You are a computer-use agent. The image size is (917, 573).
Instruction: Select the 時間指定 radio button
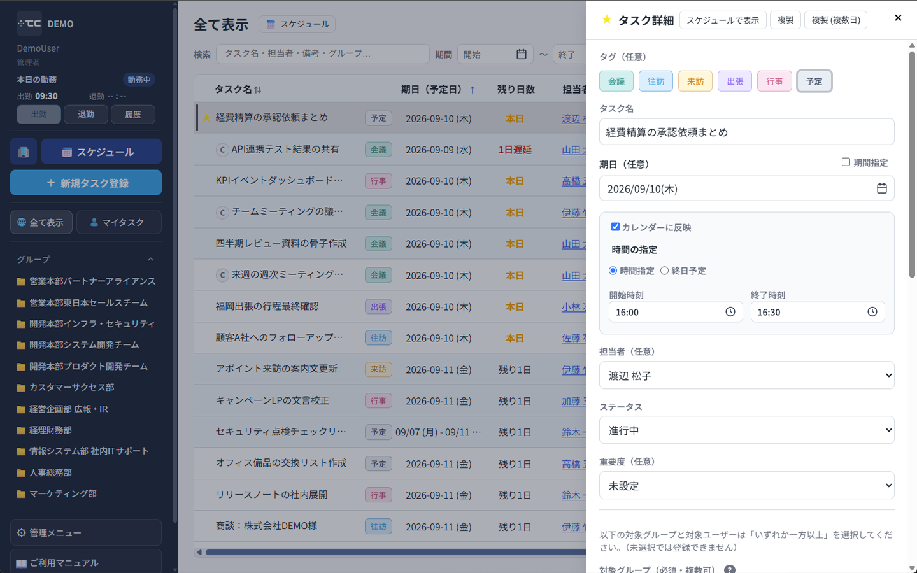click(613, 271)
